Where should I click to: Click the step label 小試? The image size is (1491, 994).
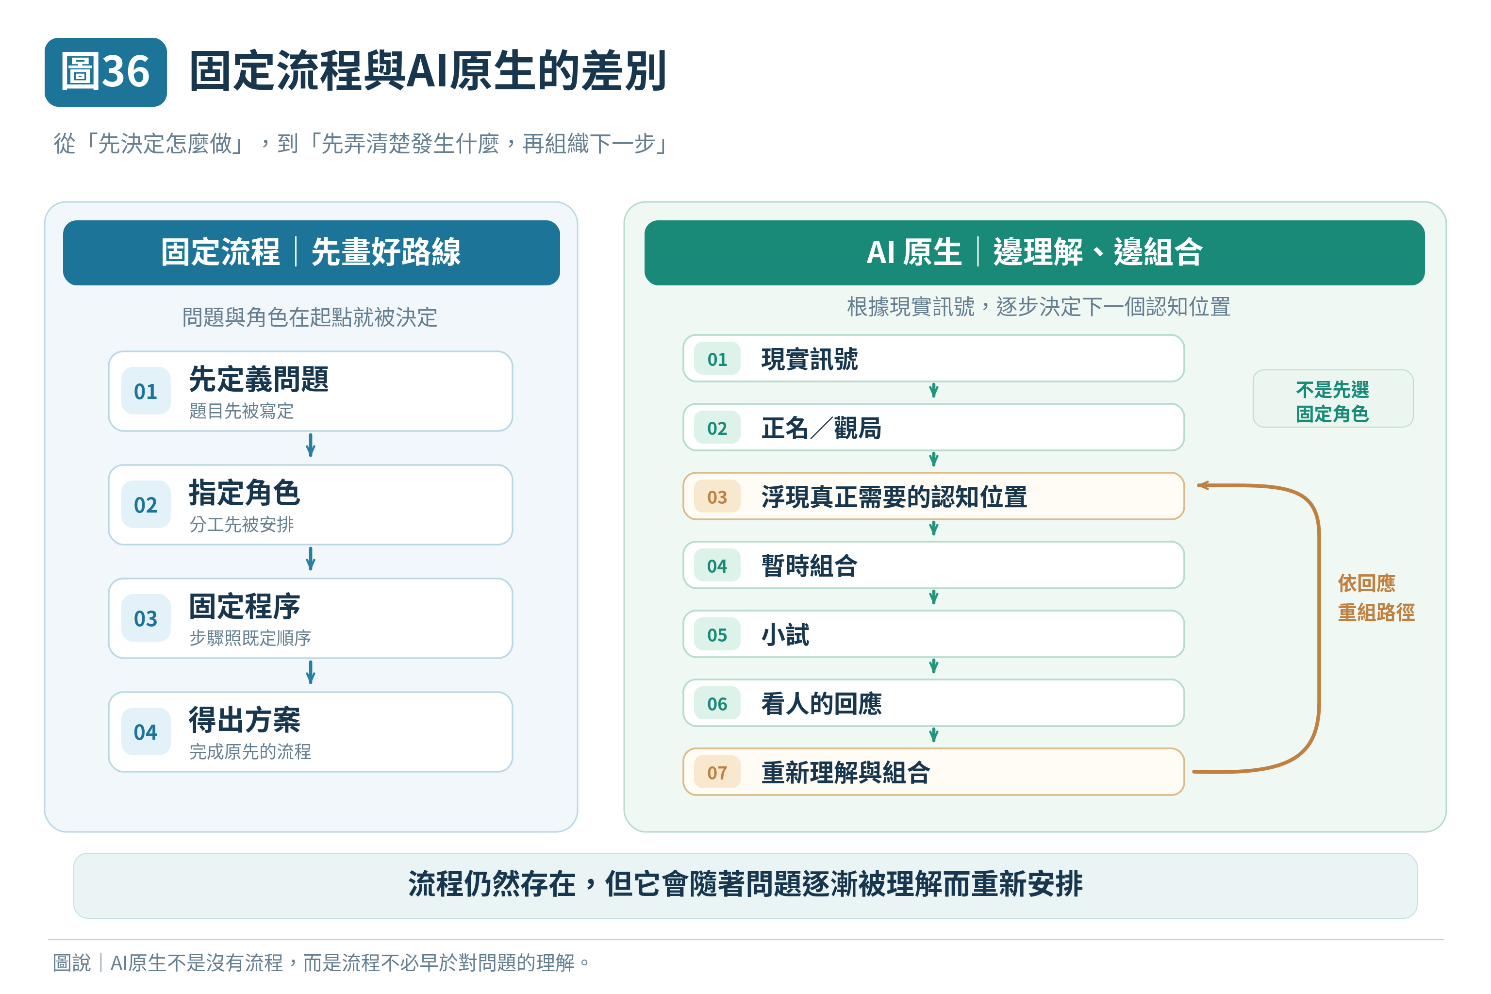tap(785, 634)
